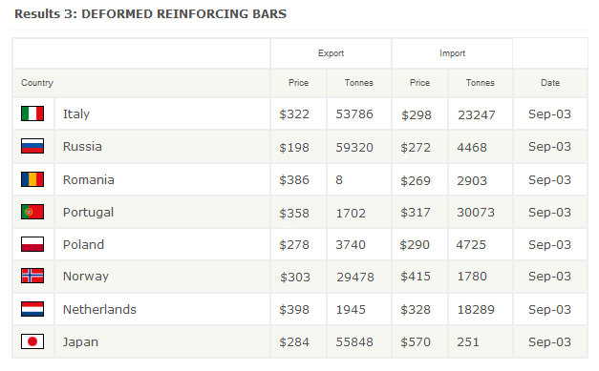The width and height of the screenshot is (599, 371).
Task: Click Russia's export price $198
Action: pyautogui.click(x=294, y=147)
